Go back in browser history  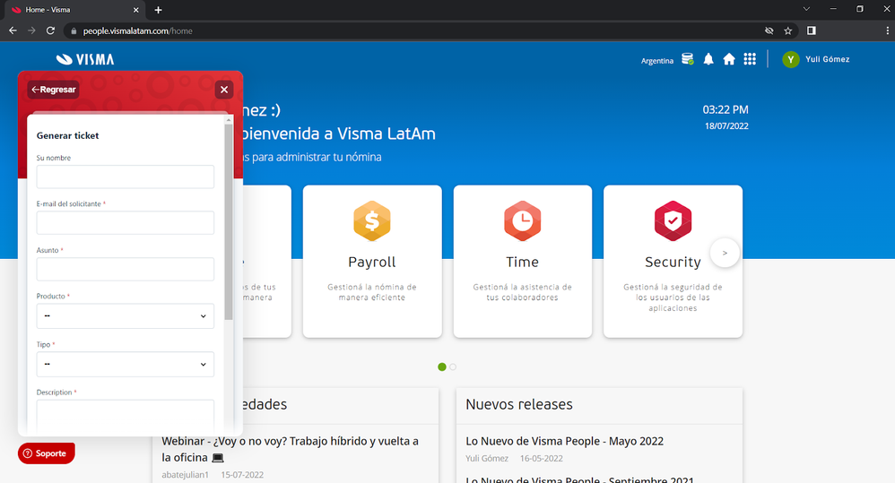[13, 30]
